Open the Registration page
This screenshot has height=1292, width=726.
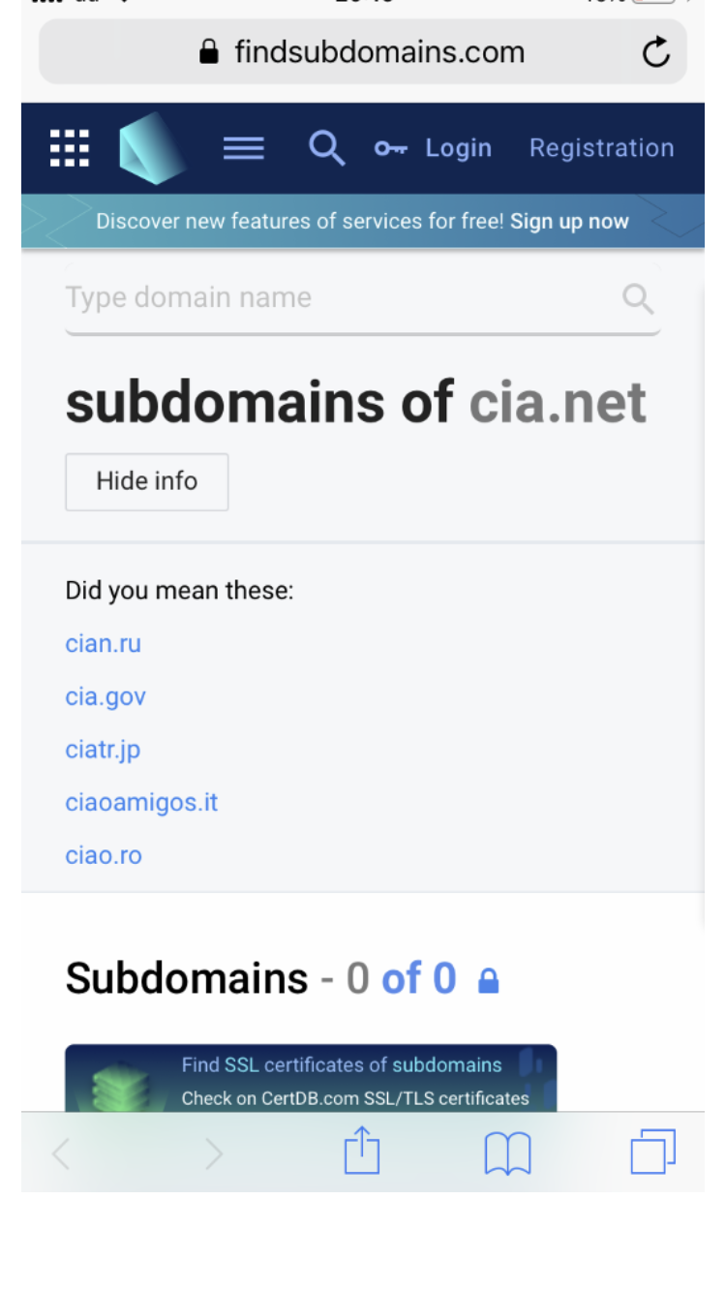pyautogui.click(x=601, y=148)
